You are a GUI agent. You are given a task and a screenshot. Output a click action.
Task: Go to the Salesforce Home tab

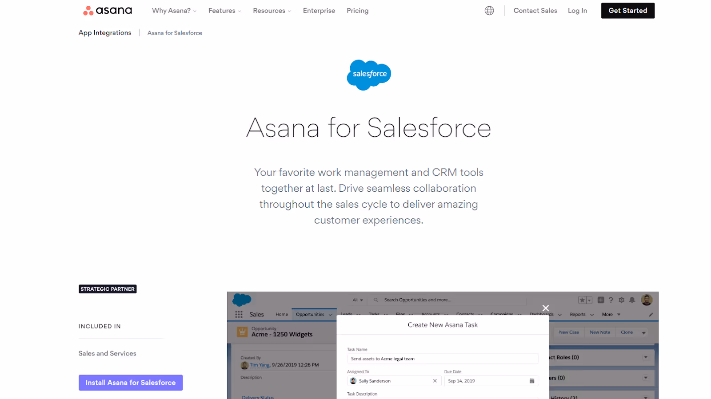(x=282, y=315)
